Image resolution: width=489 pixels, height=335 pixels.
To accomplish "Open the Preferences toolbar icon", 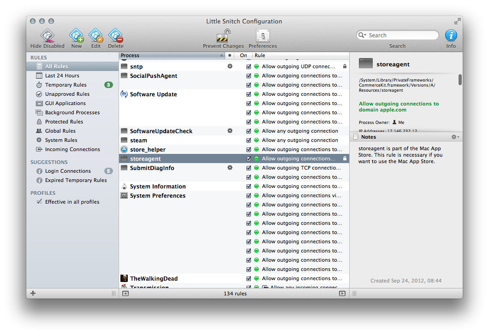I will (262, 35).
